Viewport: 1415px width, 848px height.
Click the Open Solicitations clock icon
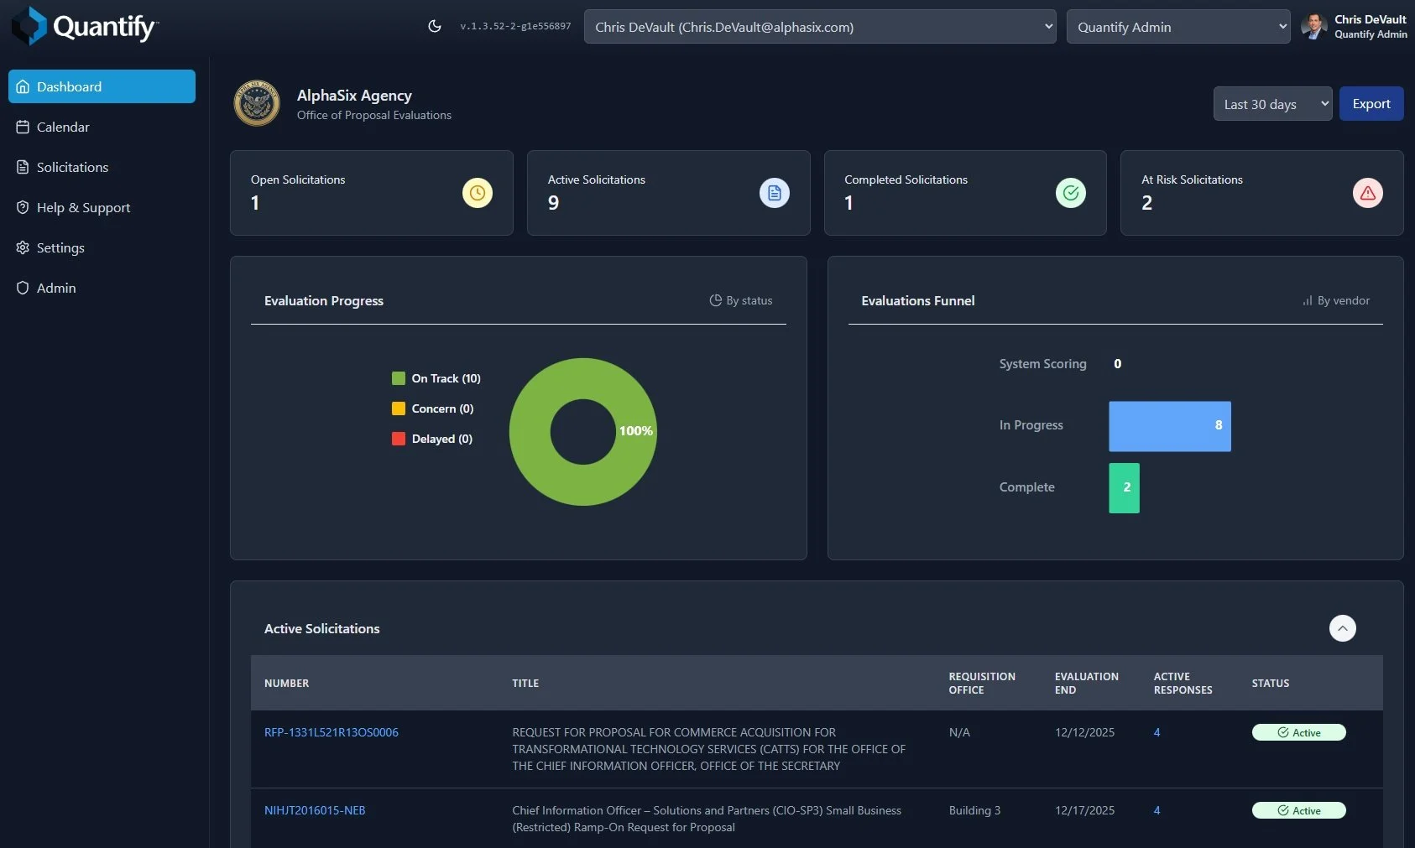coord(478,193)
